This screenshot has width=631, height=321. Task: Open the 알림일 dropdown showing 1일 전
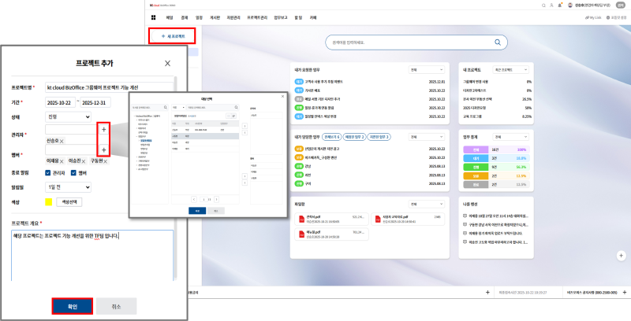click(x=67, y=189)
